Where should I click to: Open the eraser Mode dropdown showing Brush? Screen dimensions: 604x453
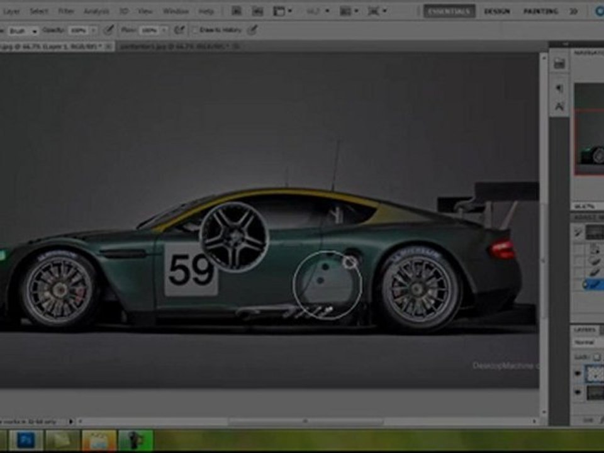23,31
